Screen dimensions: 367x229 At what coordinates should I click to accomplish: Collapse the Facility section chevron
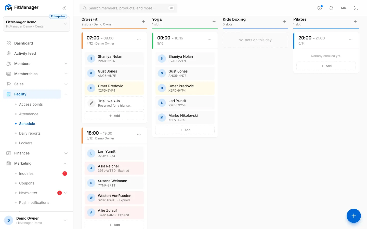point(66,94)
